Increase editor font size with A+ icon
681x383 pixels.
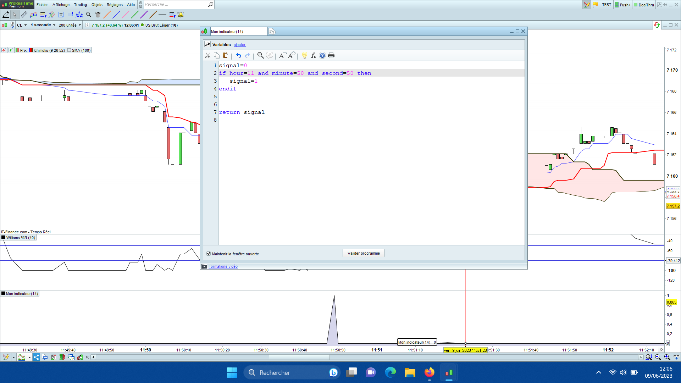[292, 55]
